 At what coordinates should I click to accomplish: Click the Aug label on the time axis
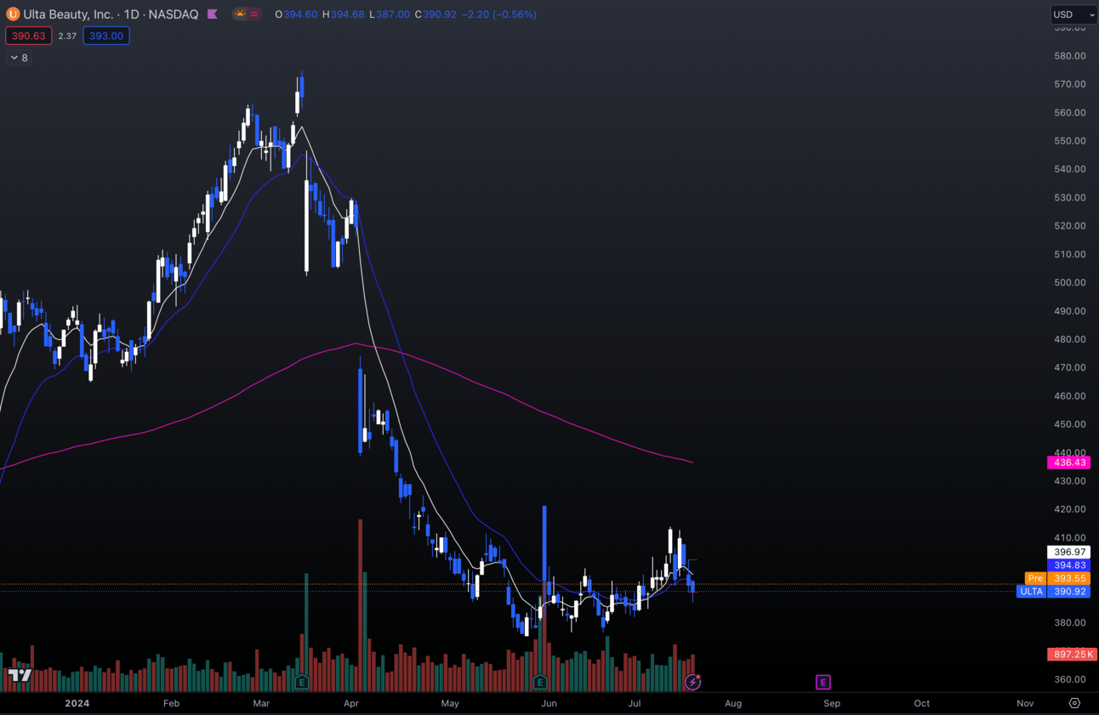[x=733, y=703]
